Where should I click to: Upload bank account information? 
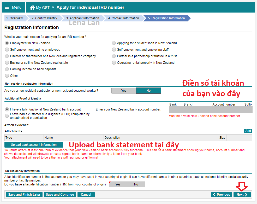(34, 145)
